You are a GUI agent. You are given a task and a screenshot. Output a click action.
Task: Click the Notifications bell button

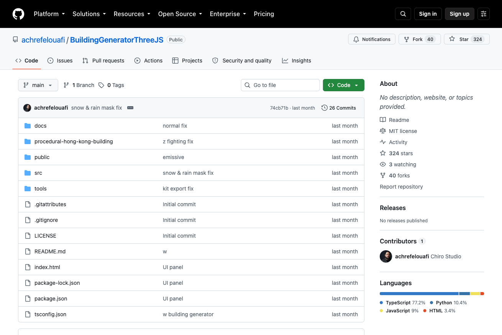coord(372,39)
